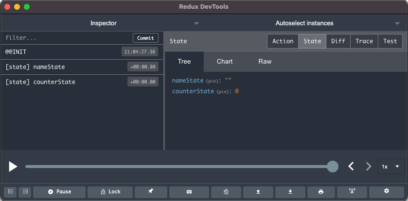This screenshot has height=201, width=408.
Task: Click the filter input field
Action: pyautogui.click(x=68, y=38)
